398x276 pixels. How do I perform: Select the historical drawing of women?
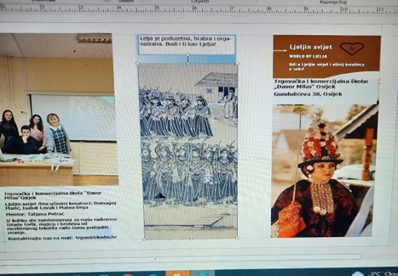coord(188,151)
